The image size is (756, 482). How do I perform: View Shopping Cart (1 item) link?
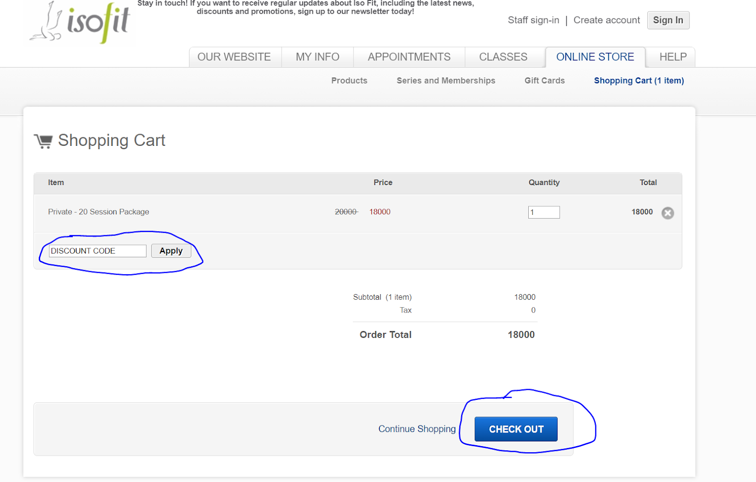[x=639, y=81]
